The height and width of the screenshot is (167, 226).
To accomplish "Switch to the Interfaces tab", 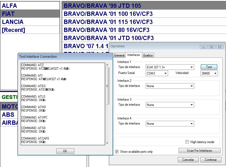I will point(134,55).
